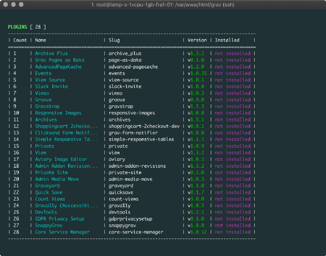Click the v3.0.0 version of Count Views
326x256 pixels.
point(196,199)
